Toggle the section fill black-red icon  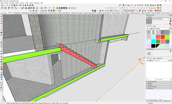coord(95,11)
